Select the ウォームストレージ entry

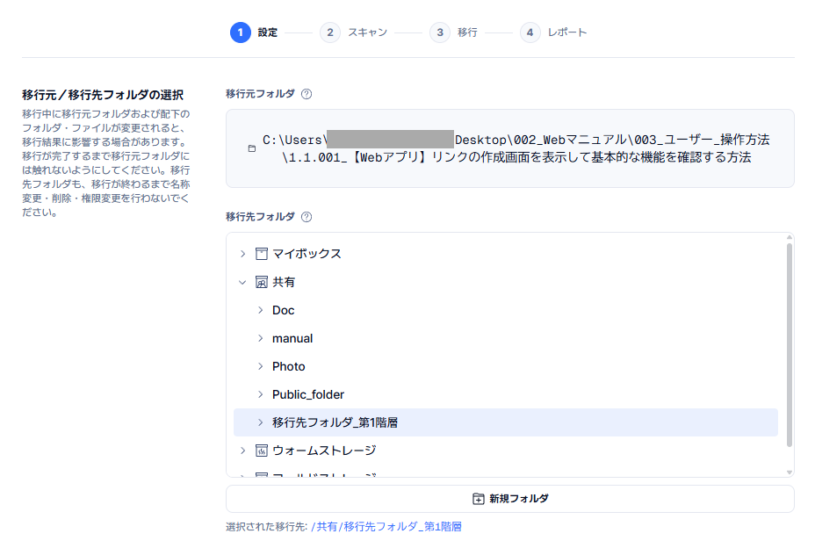coord(324,451)
